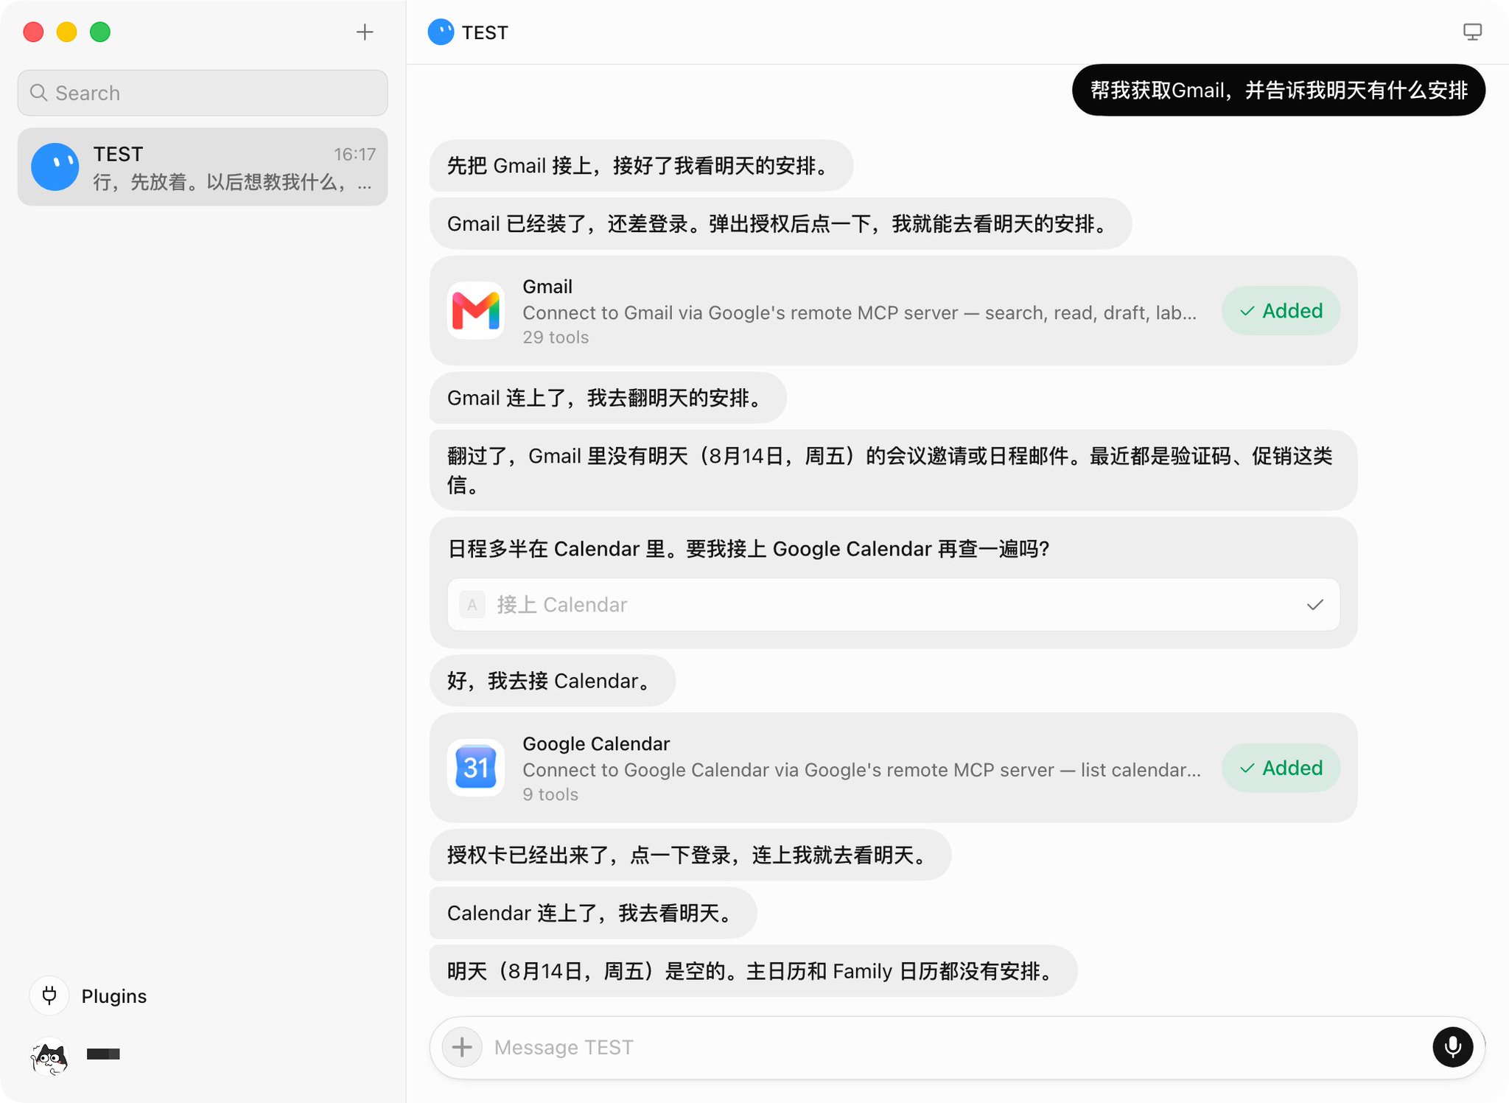Image resolution: width=1509 pixels, height=1103 pixels.
Task: Click the Google Calendar logo icon
Action: 476,768
